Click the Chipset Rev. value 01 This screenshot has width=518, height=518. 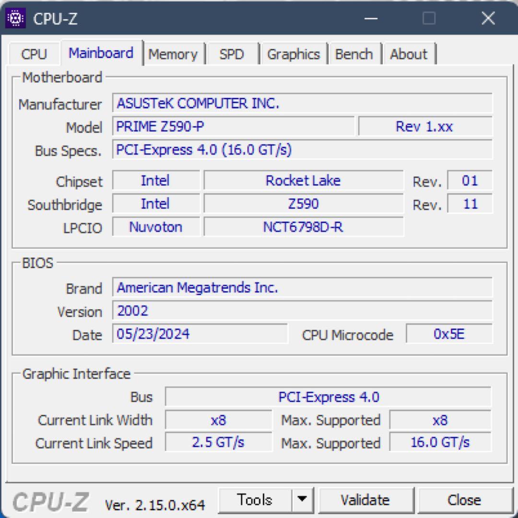point(470,180)
